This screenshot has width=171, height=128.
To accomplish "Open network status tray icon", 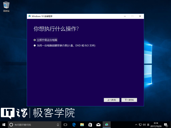I will (x=140, y=125).
